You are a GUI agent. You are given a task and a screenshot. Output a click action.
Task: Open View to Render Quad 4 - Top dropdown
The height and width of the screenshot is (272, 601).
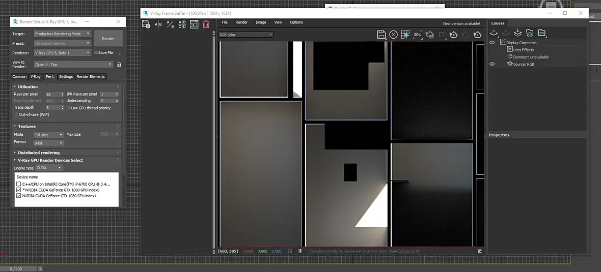click(73, 64)
